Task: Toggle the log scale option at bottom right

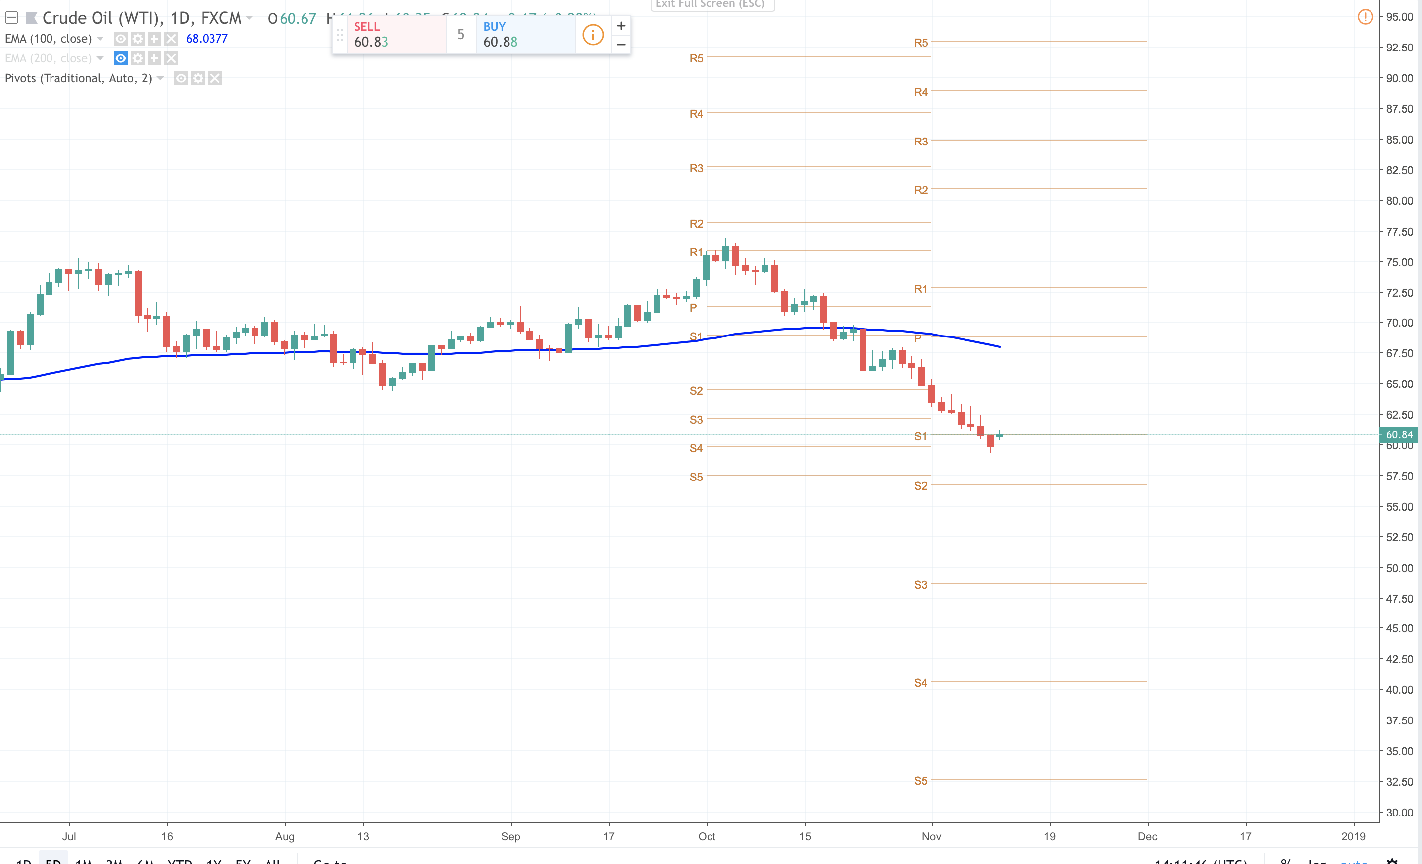Action: coord(1317,861)
